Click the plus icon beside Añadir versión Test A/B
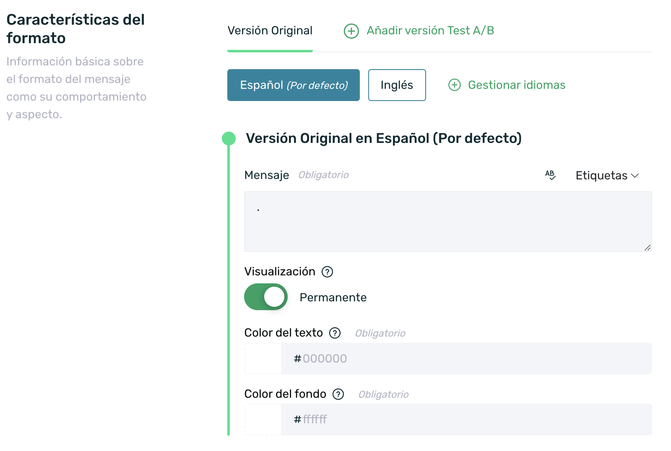 [x=351, y=31]
